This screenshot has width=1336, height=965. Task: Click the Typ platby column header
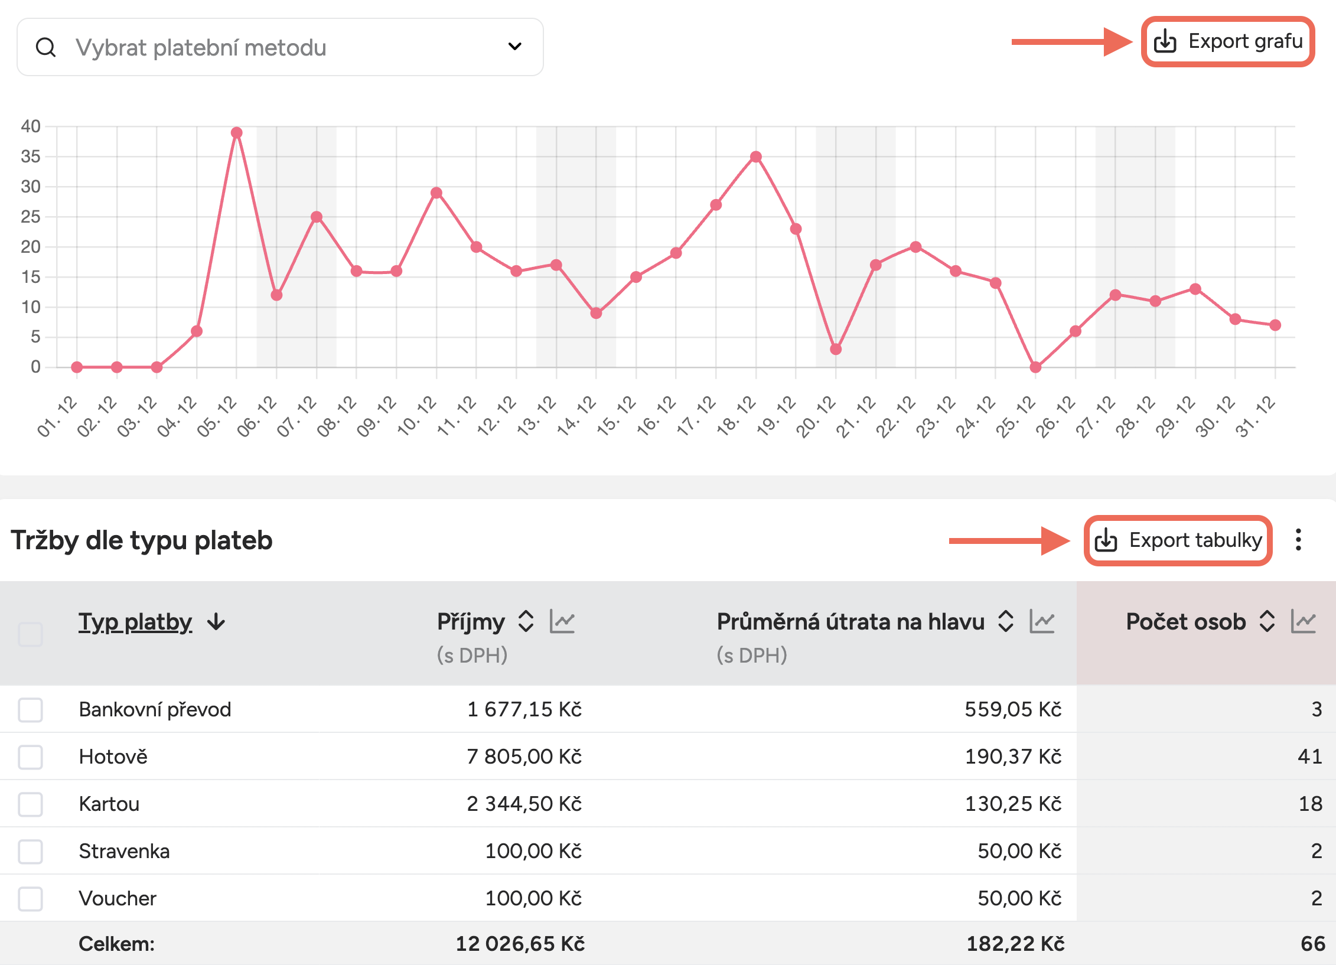click(x=135, y=622)
